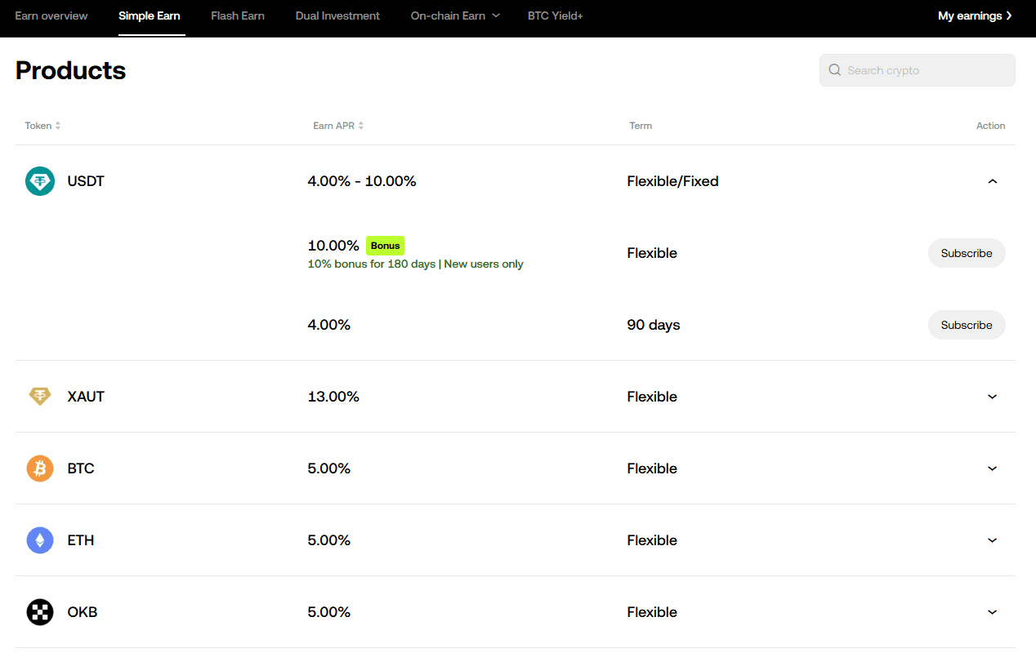Expand the OKB product row
Viewport: 1036px width, 666px height.
pos(993,612)
